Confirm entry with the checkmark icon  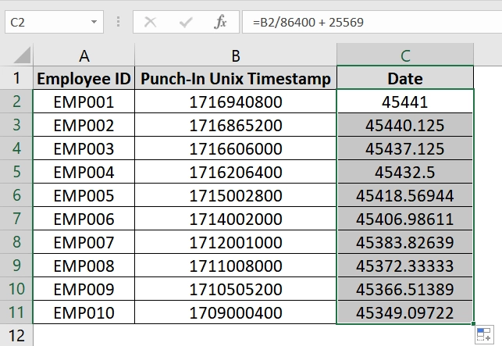185,22
